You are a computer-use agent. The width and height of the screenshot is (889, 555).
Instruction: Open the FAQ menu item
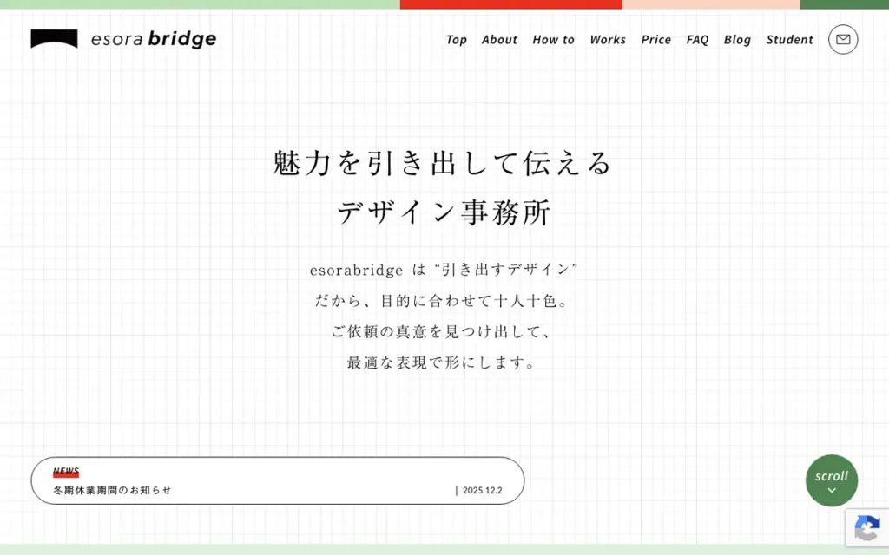697,40
